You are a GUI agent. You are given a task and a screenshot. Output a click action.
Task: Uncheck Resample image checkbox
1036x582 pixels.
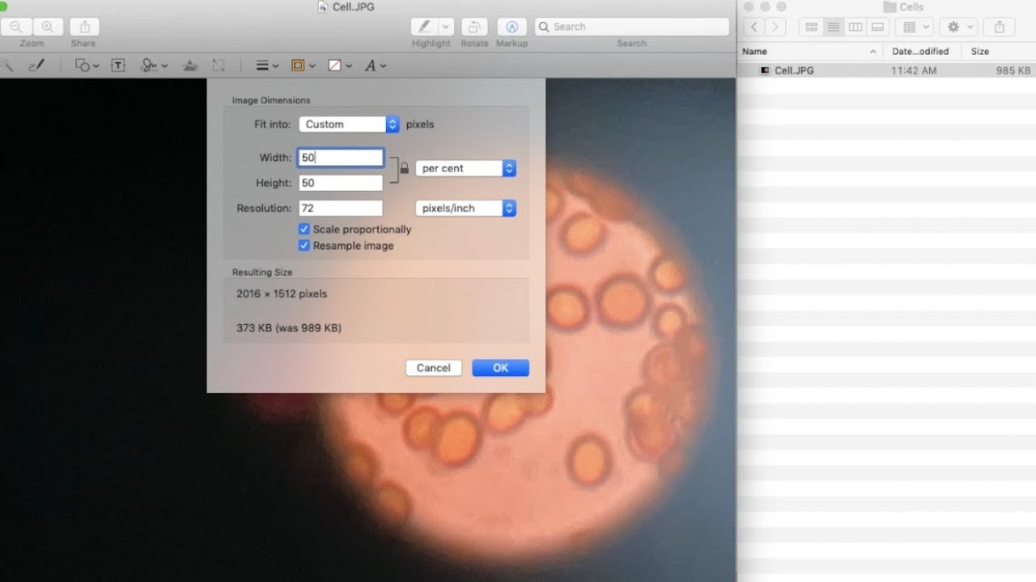[x=304, y=246]
